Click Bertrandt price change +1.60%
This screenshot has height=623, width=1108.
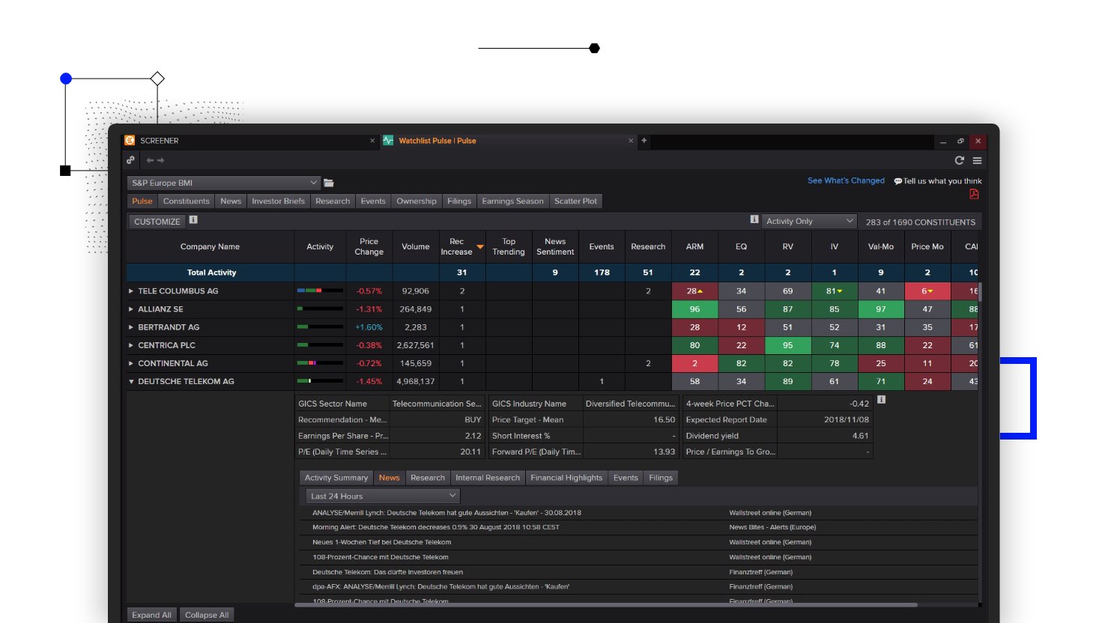pos(369,327)
